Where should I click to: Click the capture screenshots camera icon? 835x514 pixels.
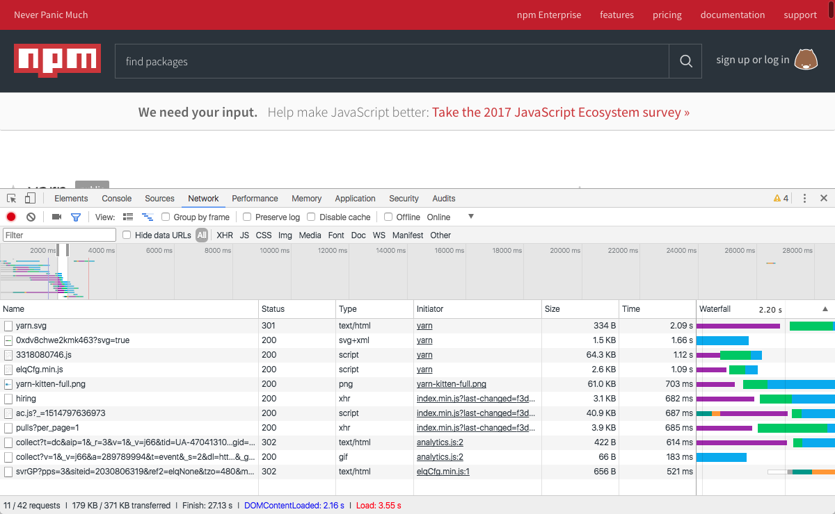pyautogui.click(x=56, y=217)
